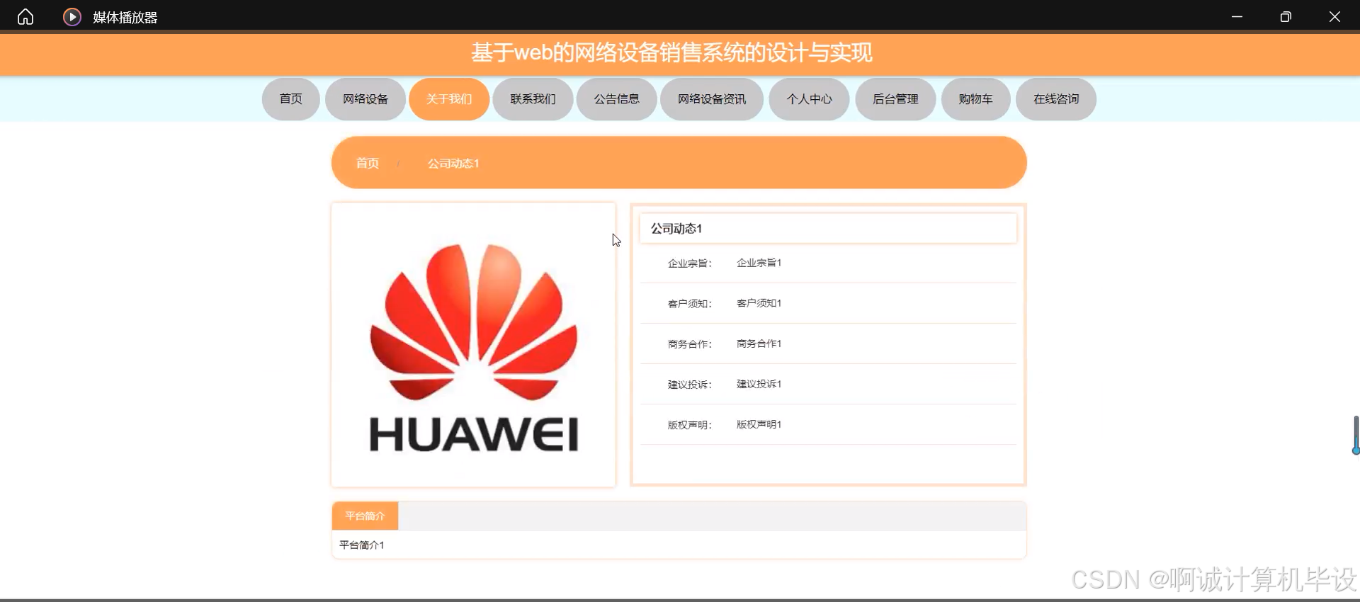Click the 企业宗旨1 value text
Image resolution: width=1360 pixels, height=602 pixels.
tap(759, 263)
